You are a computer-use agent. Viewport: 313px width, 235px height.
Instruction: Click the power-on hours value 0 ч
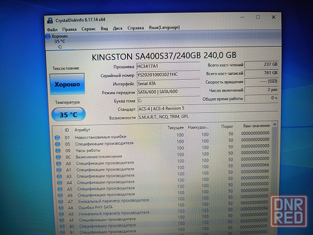coord(261,98)
